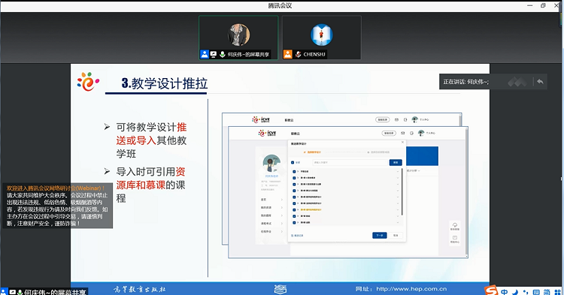Click the ICVE logo in the back web window
Screen dimensions: 564x295
pos(261,119)
